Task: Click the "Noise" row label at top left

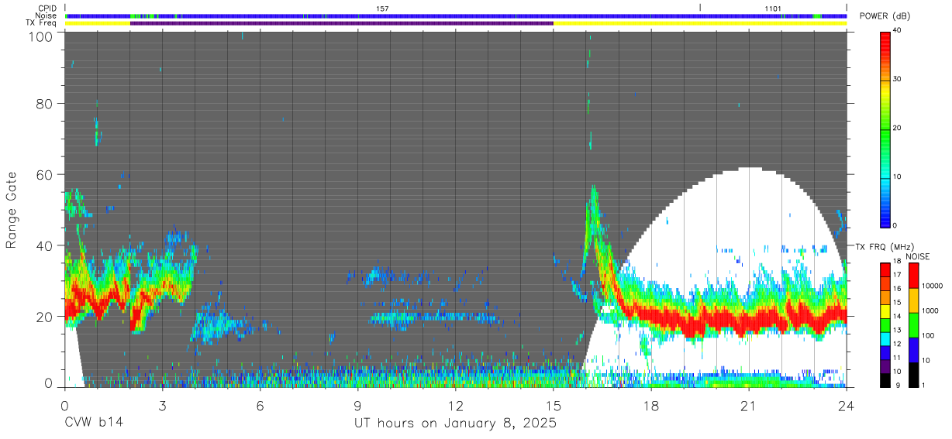Action: 47,15
